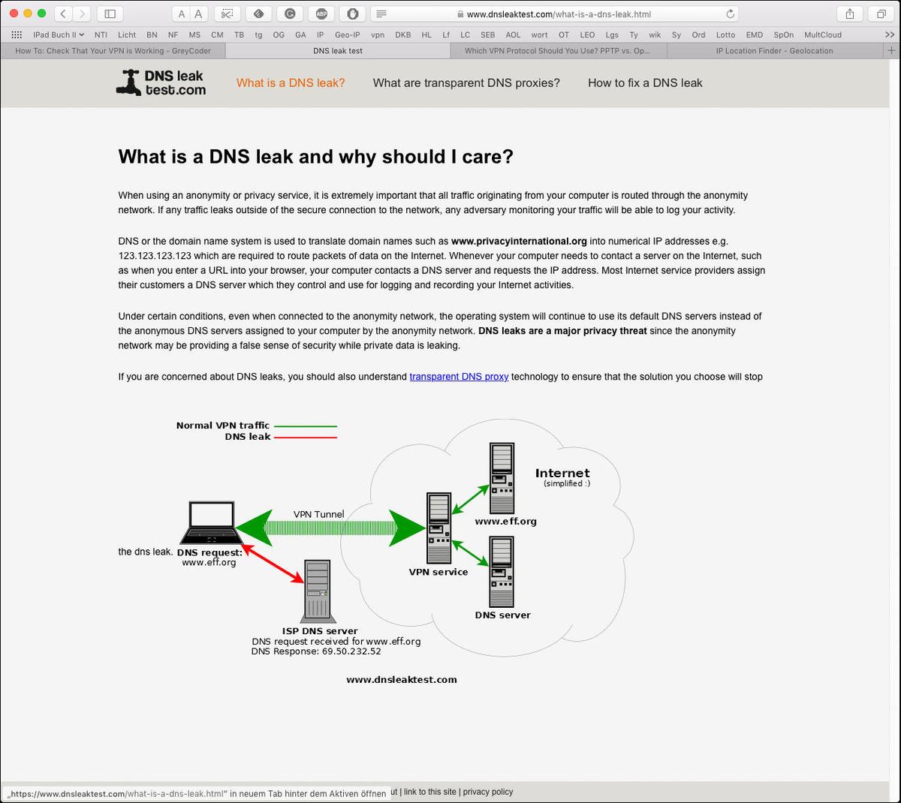Open the IP bookmark
This screenshot has height=803, width=901.
coord(320,35)
